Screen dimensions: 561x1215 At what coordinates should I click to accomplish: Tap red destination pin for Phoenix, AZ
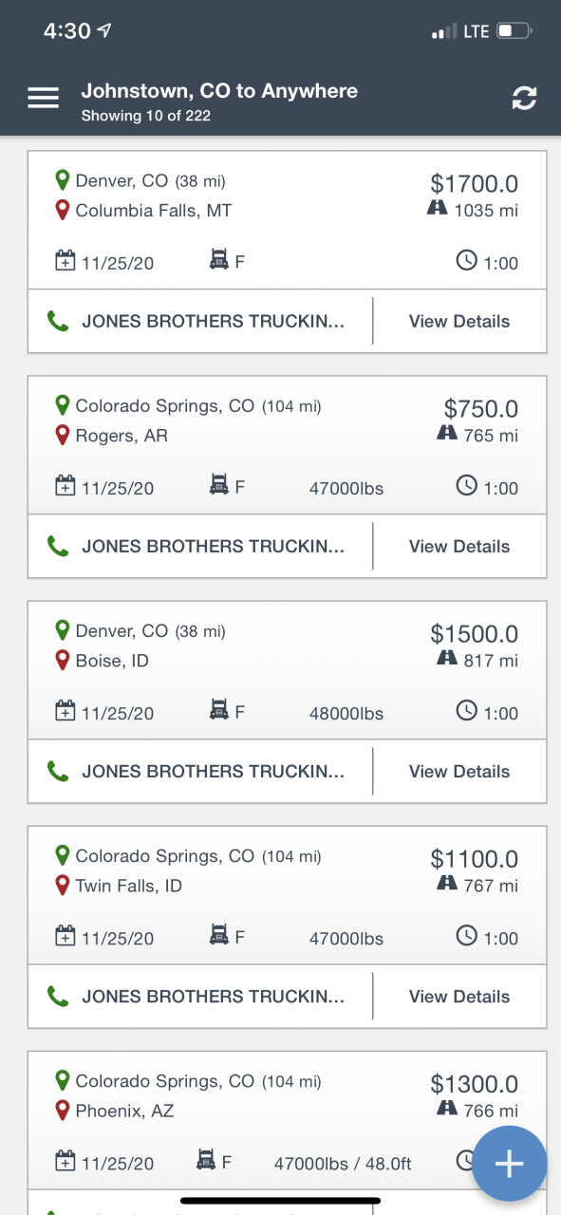click(x=63, y=1110)
